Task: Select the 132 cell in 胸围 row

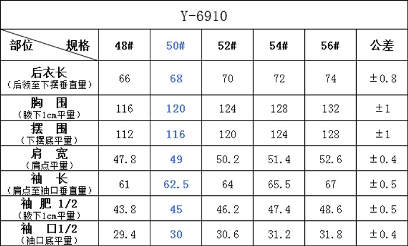Action: 330,108
